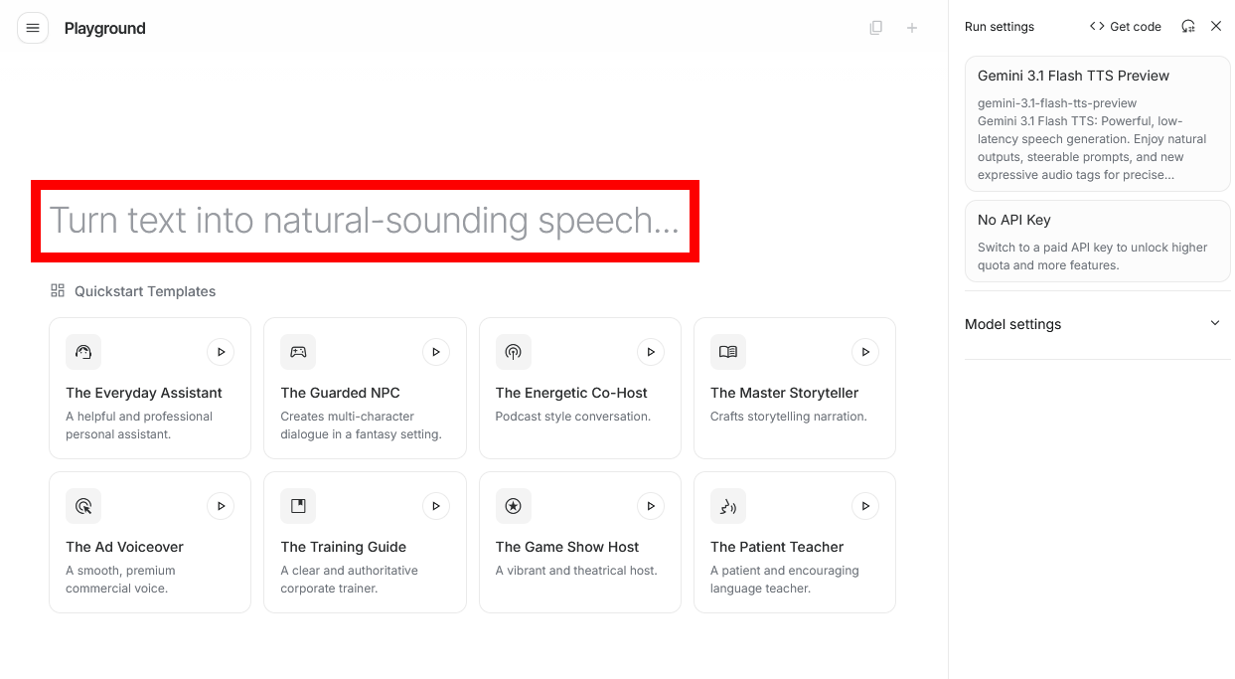Open the hamburger navigation menu
The height and width of the screenshot is (679, 1235).
click(33, 28)
